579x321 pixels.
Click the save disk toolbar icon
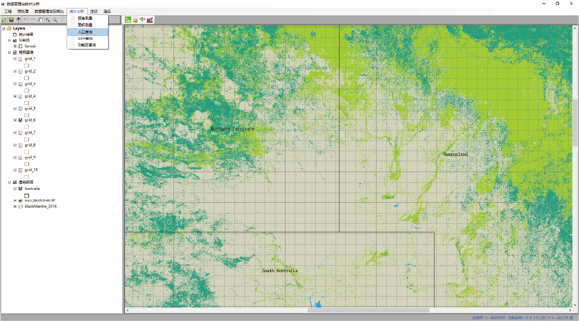(11, 19)
